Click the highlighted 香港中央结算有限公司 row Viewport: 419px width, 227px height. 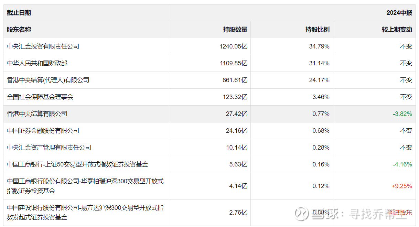click(37, 114)
